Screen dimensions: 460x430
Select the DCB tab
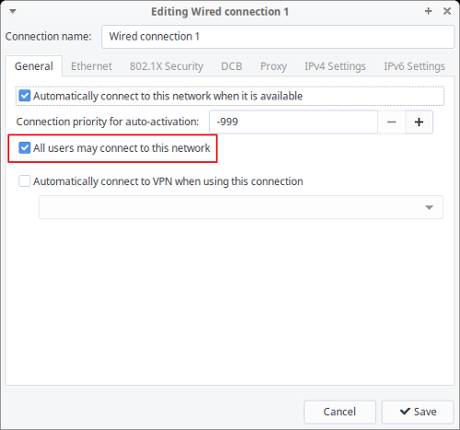tap(232, 66)
